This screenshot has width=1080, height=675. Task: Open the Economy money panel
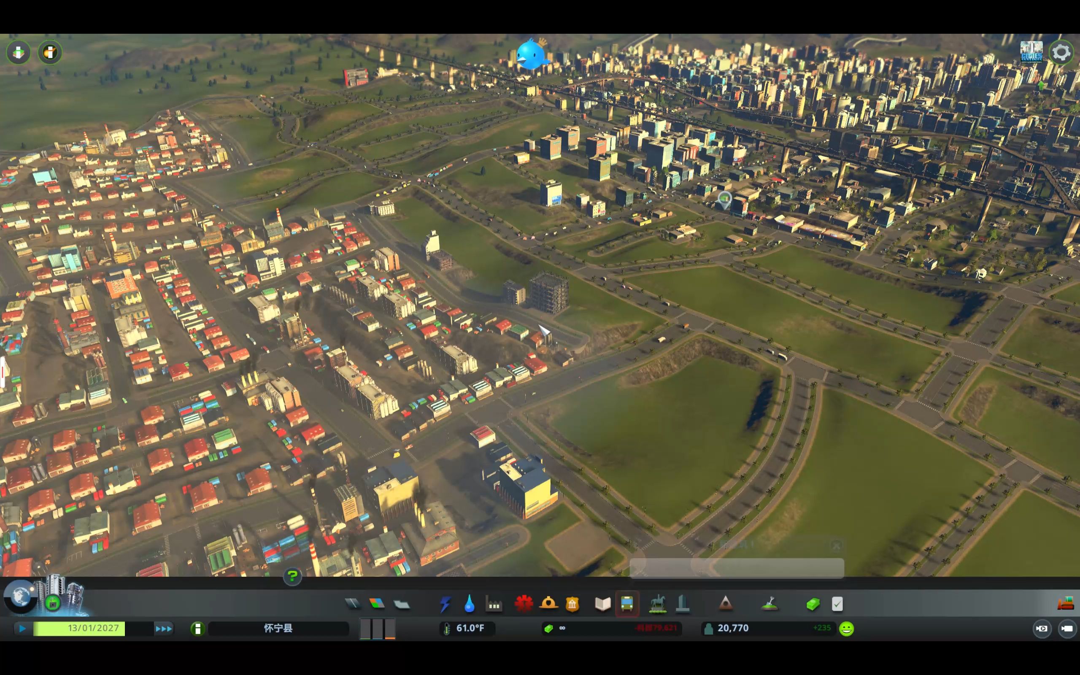pyautogui.click(x=813, y=604)
